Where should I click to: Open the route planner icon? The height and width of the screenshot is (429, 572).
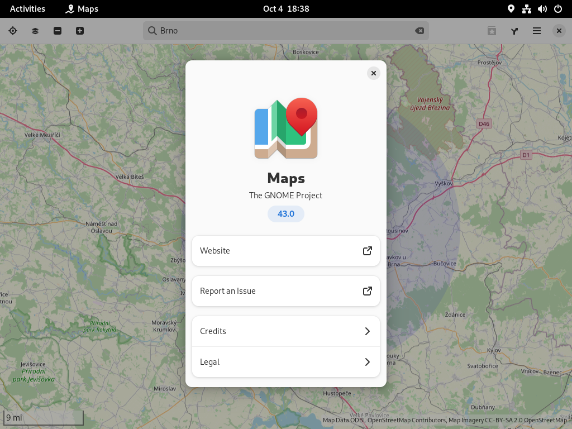514,31
